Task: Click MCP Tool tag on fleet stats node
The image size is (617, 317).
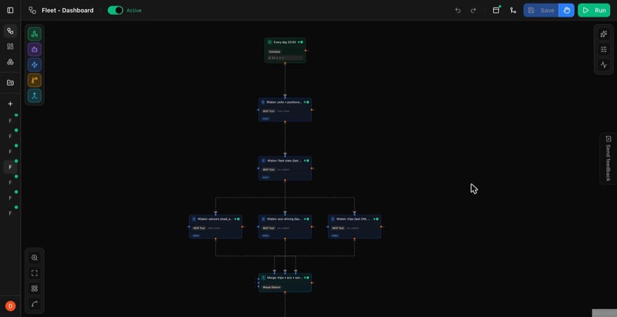Action: click(x=268, y=170)
